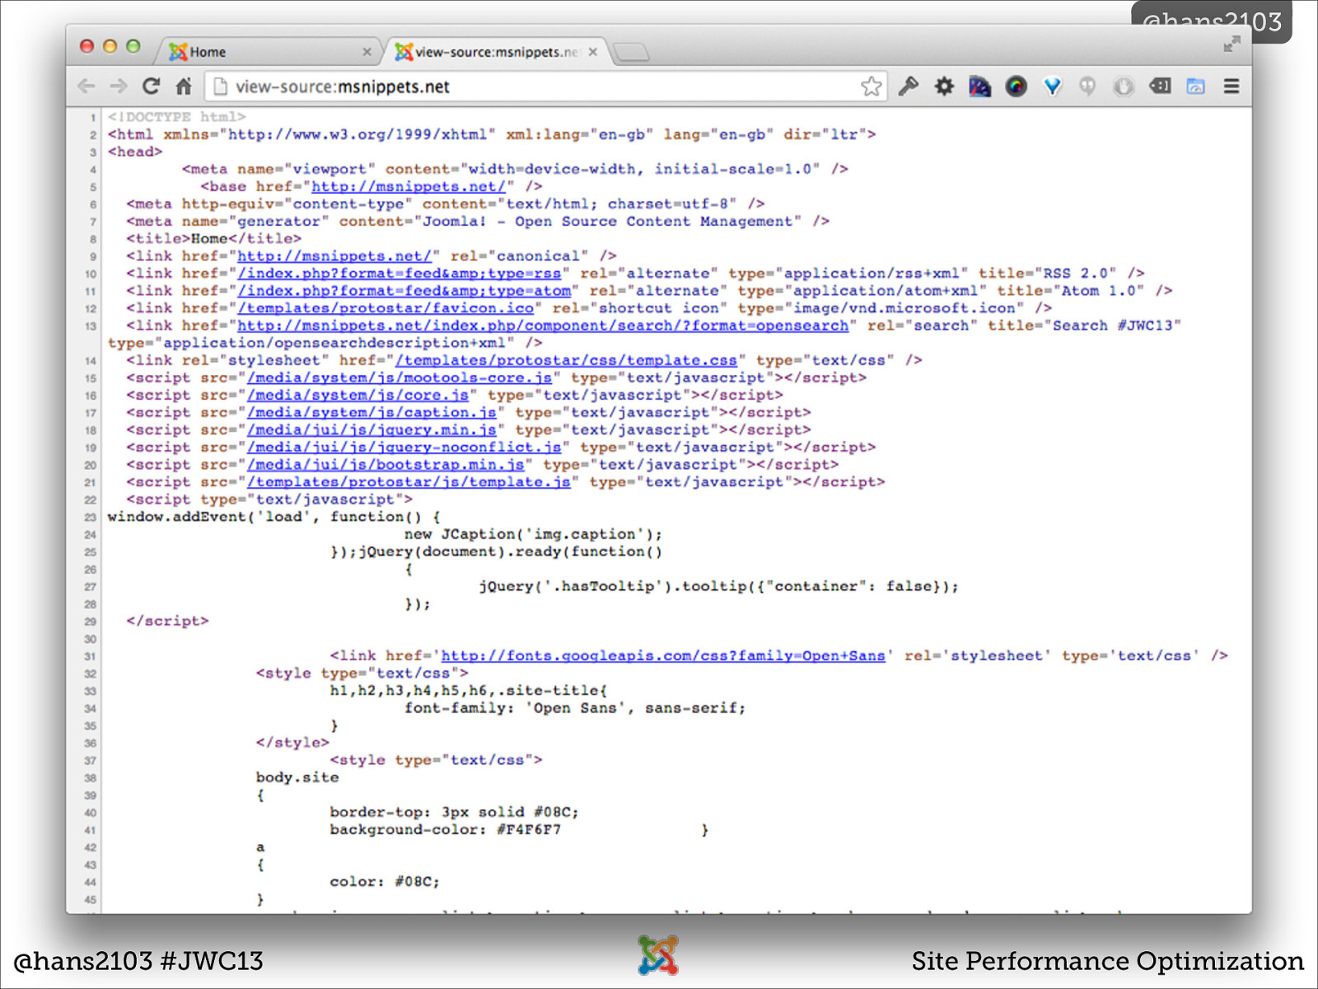Screen dimensions: 1318x989
Task: Open the protostar favicon.ico link
Action: pyautogui.click(x=386, y=308)
